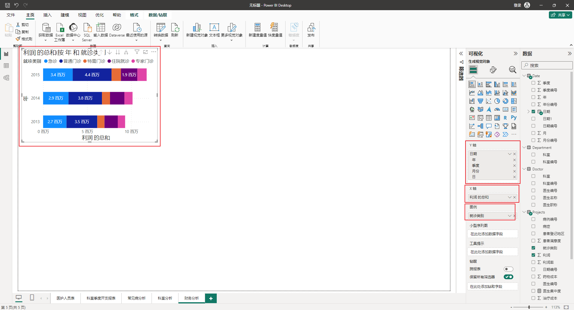Adjust the zoom slider in status bar
This screenshot has width=574, height=310.
pyautogui.click(x=529, y=307)
